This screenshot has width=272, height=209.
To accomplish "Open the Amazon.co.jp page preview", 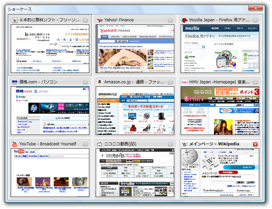I will (135, 111).
